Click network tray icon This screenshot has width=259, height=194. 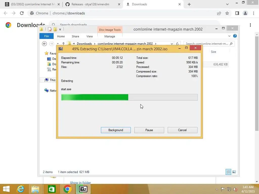point(229,189)
